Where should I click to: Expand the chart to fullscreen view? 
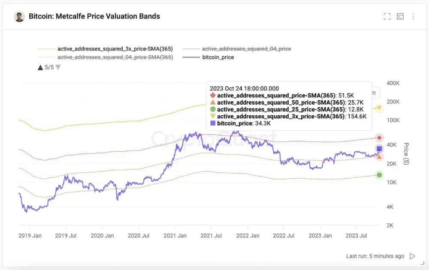tap(387, 16)
